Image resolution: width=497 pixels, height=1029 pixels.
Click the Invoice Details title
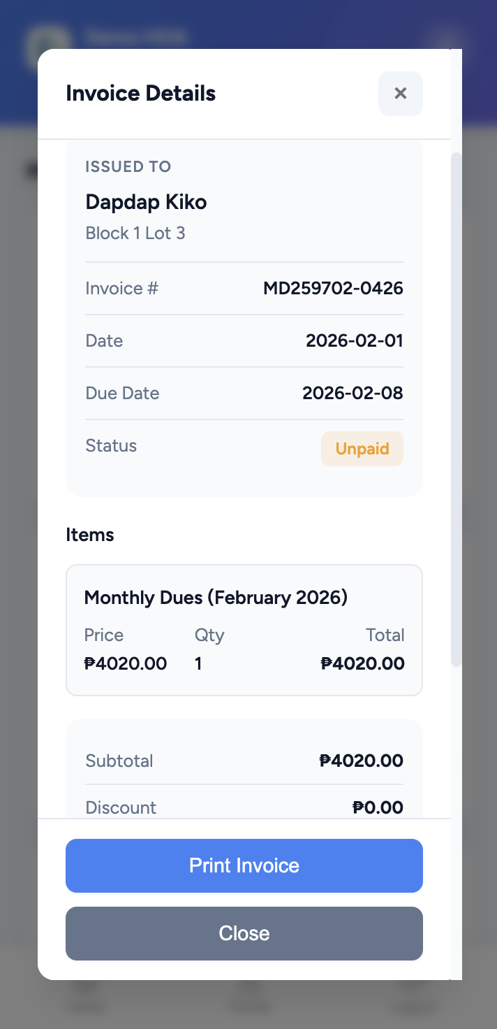click(140, 93)
